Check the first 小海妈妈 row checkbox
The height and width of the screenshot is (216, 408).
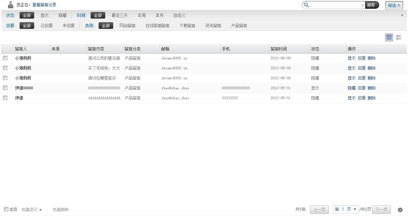tap(5, 58)
